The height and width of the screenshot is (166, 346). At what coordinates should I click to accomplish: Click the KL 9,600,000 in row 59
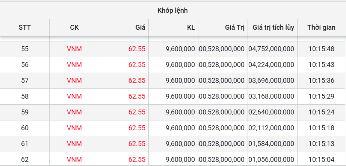point(180,112)
